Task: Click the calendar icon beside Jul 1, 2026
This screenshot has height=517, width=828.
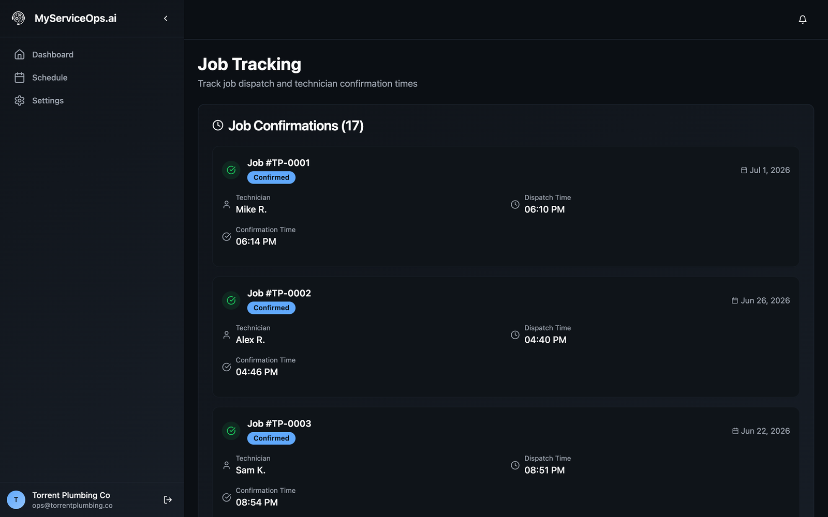Action: pos(744,170)
